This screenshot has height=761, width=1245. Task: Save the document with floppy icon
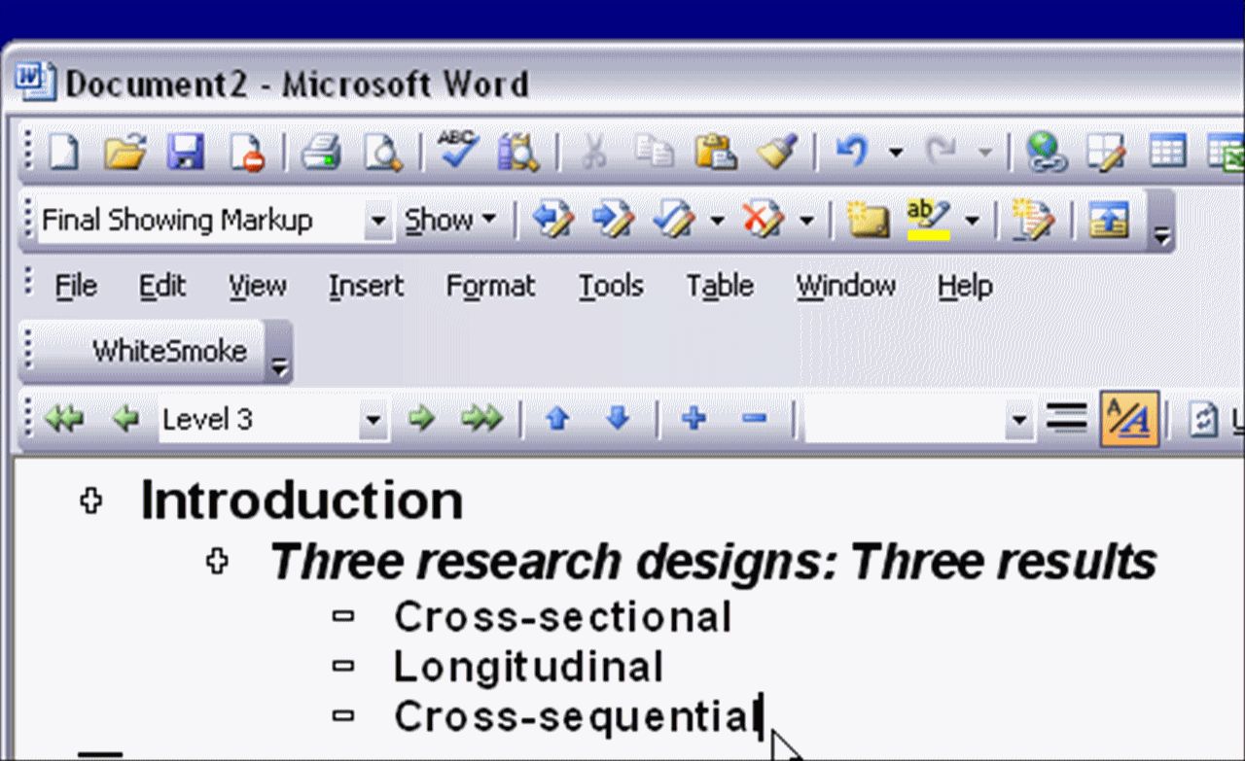click(x=185, y=153)
